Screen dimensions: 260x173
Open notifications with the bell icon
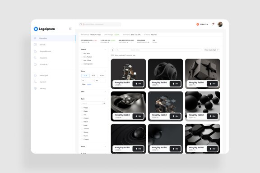(x=213, y=24)
